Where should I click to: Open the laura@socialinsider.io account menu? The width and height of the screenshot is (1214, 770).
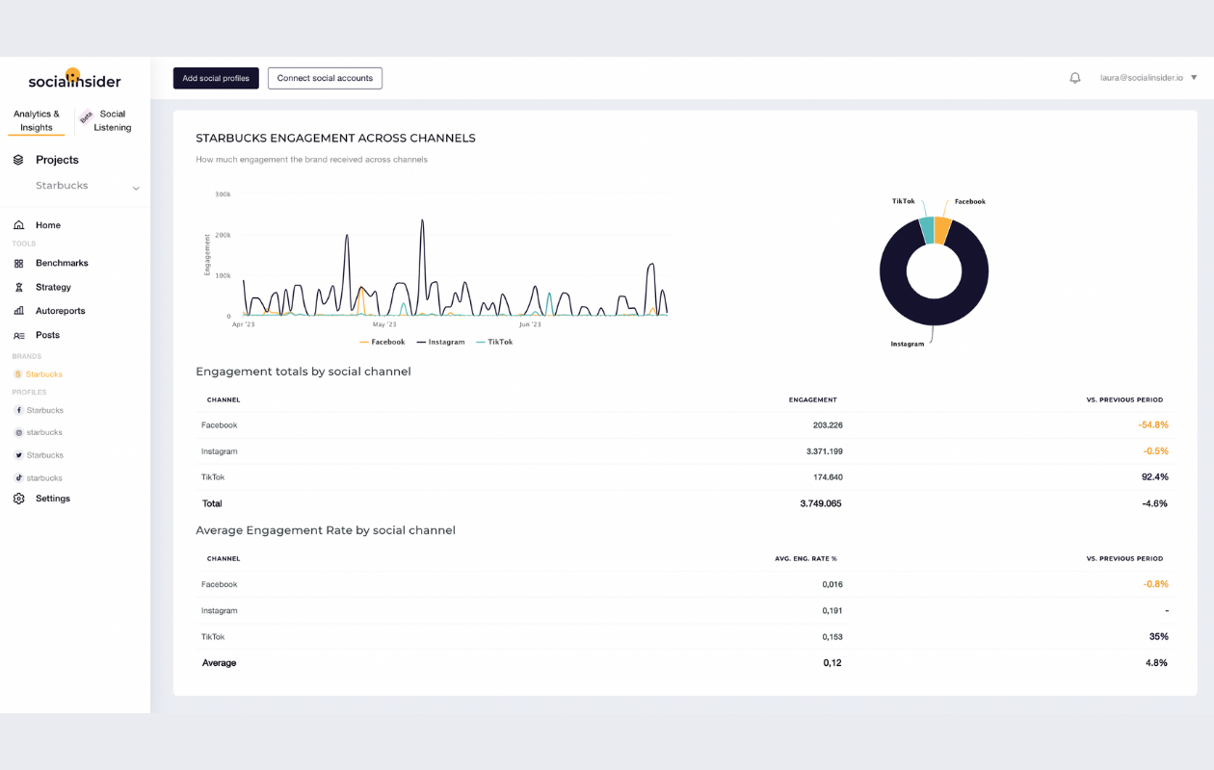pyautogui.click(x=1148, y=78)
